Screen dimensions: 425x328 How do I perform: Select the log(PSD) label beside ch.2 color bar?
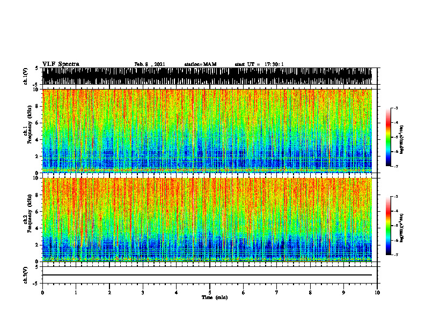click(402, 228)
